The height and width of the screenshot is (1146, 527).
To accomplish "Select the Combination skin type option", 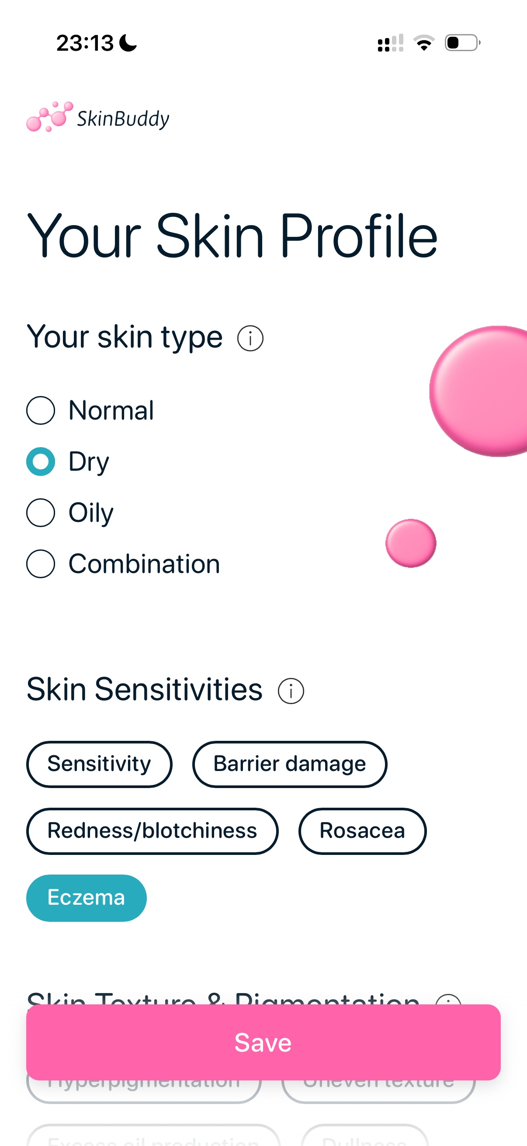I will 41,564.
